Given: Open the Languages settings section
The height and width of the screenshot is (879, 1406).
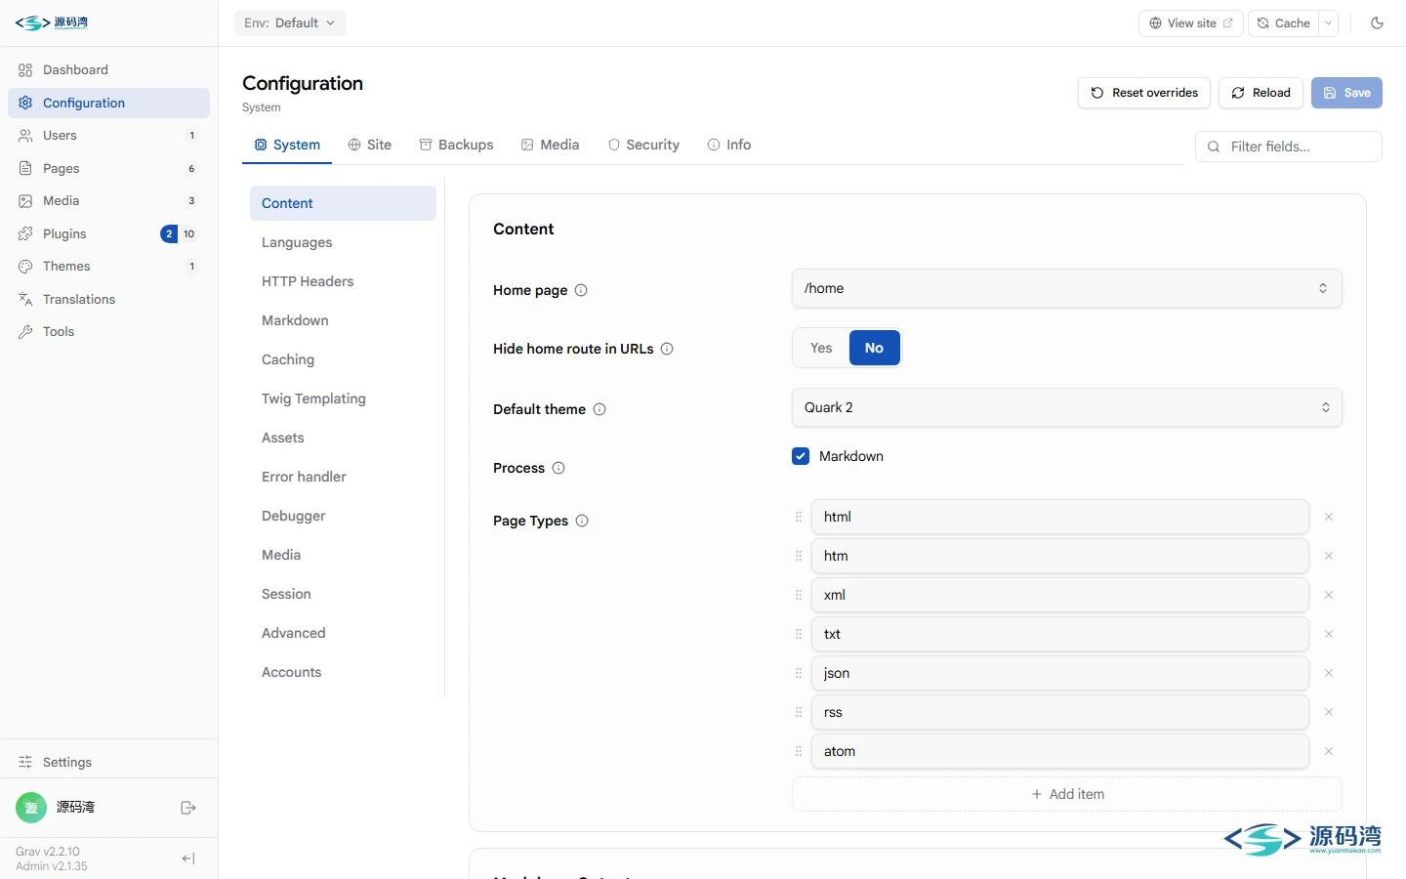Looking at the screenshot, I should [x=343, y=242].
